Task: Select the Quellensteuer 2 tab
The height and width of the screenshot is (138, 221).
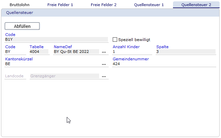Action: coord(196,5)
